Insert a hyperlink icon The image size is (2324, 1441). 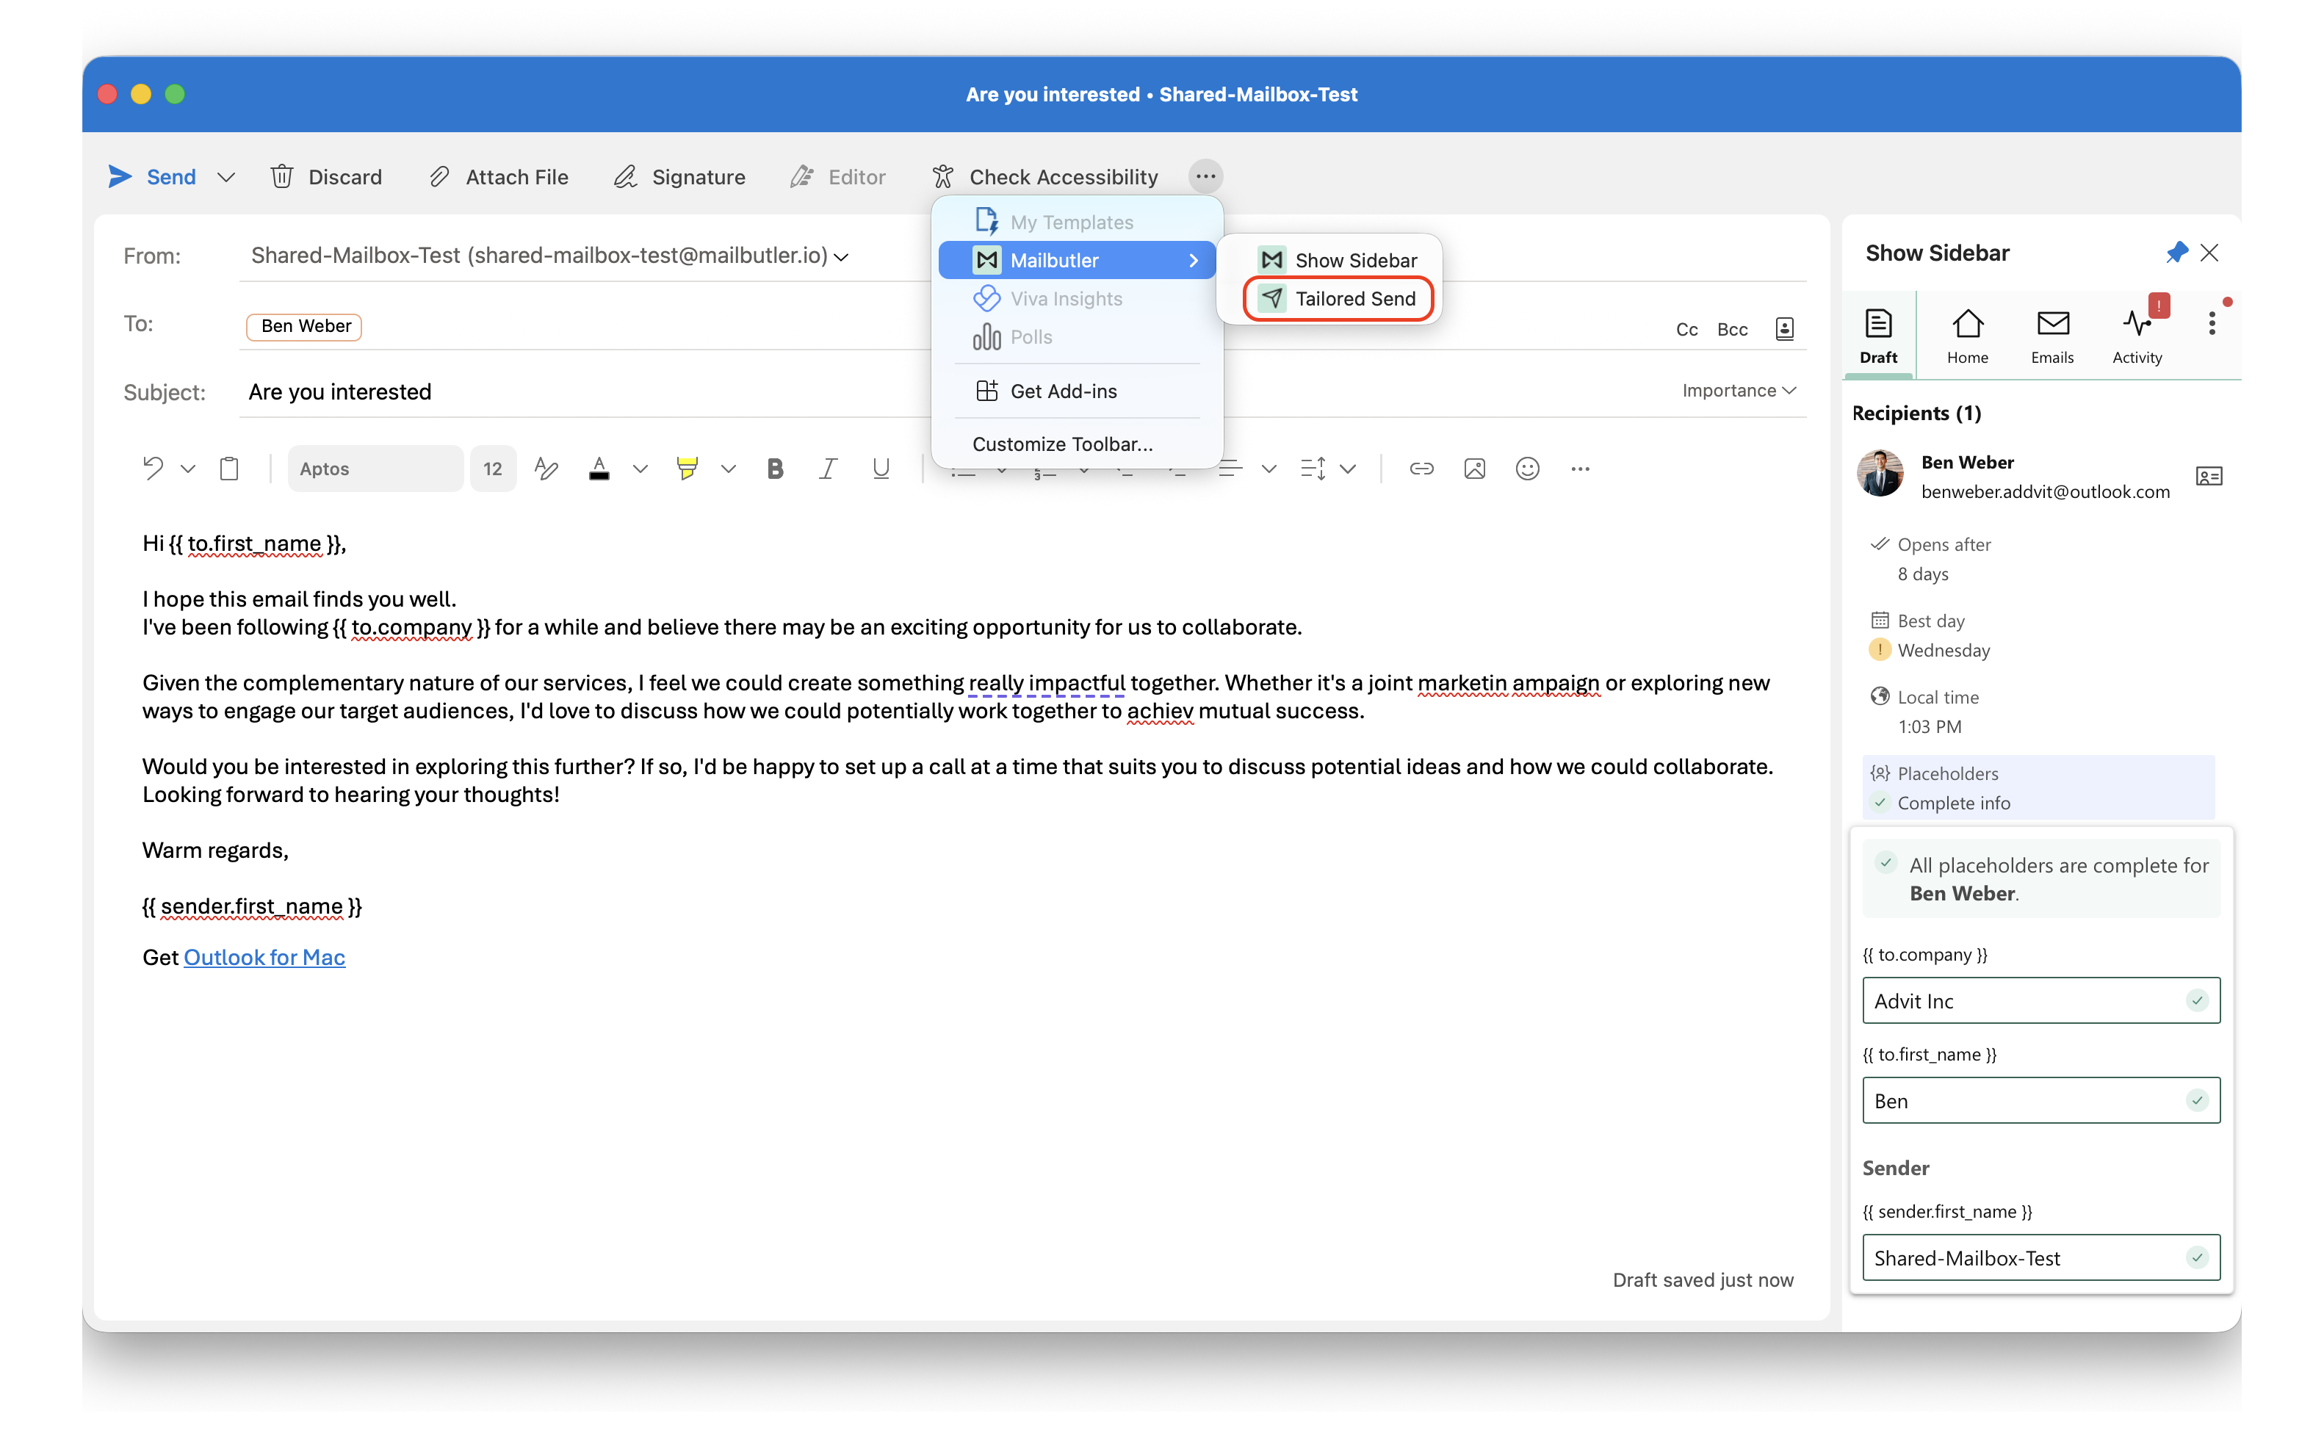pos(1421,468)
